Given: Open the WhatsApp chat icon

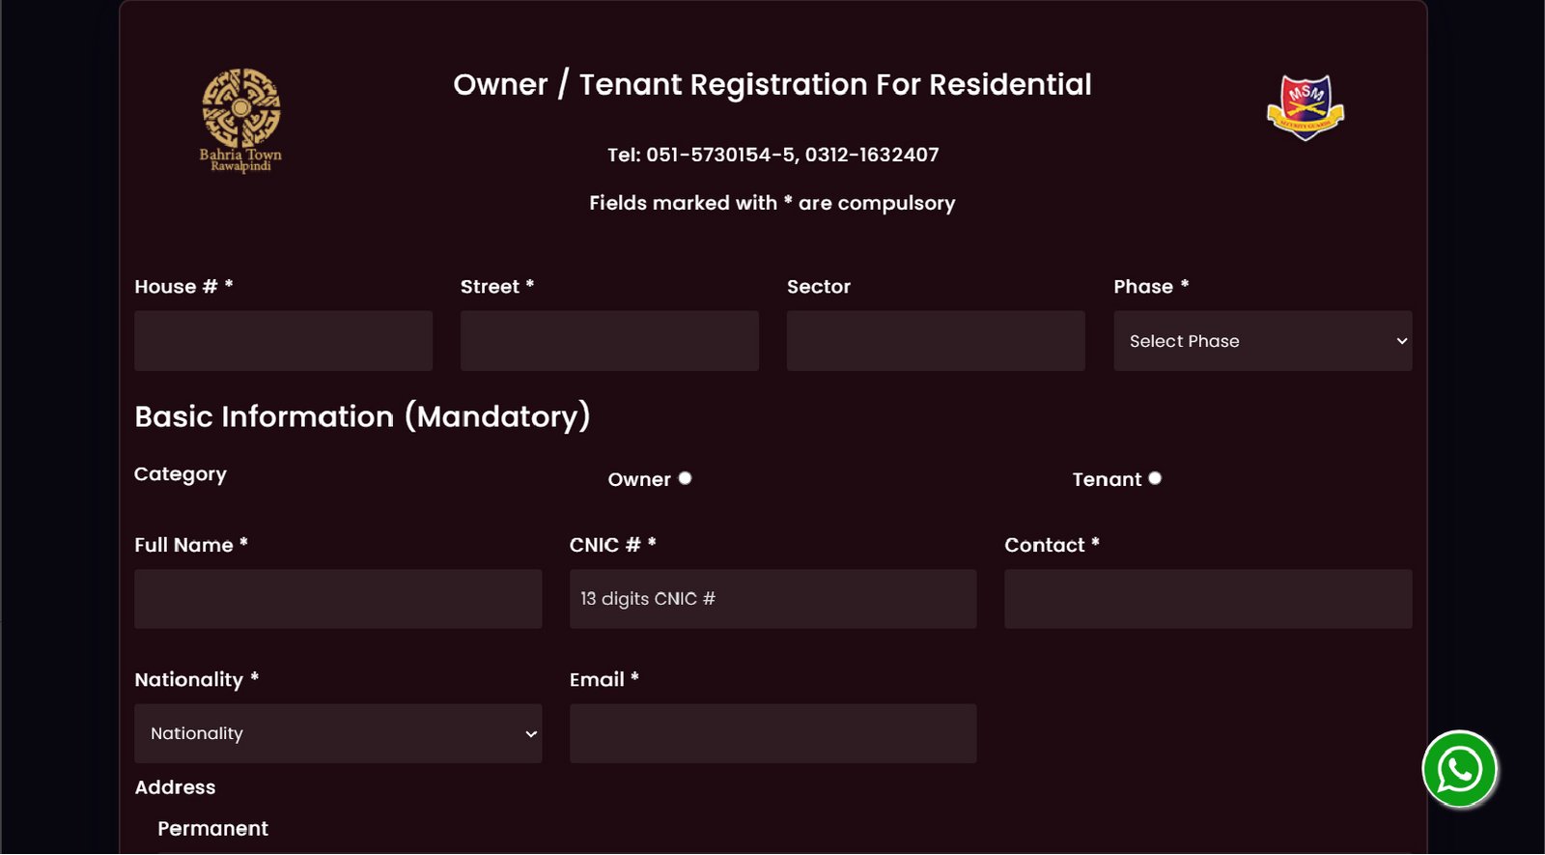Looking at the screenshot, I should [x=1459, y=769].
